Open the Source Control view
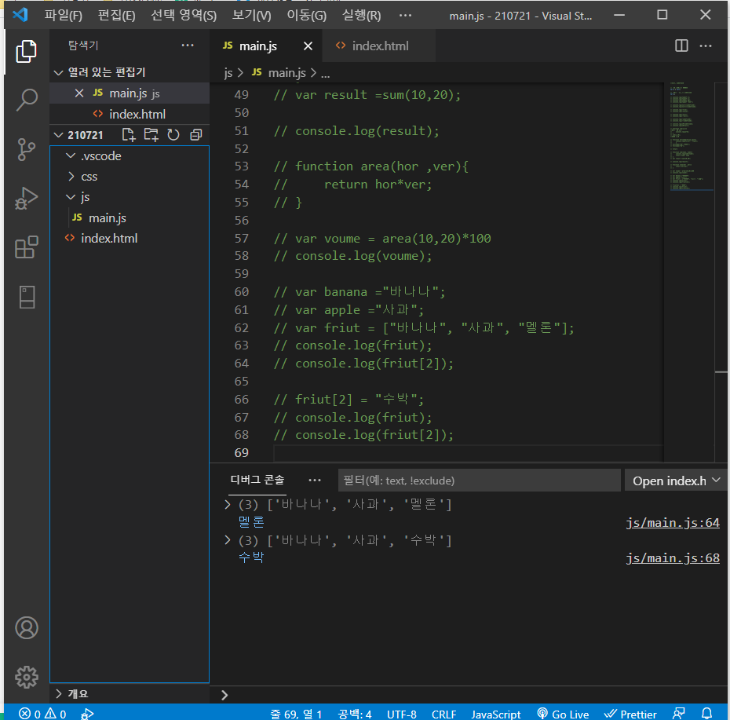The width and height of the screenshot is (730, 720). (27, 149)
